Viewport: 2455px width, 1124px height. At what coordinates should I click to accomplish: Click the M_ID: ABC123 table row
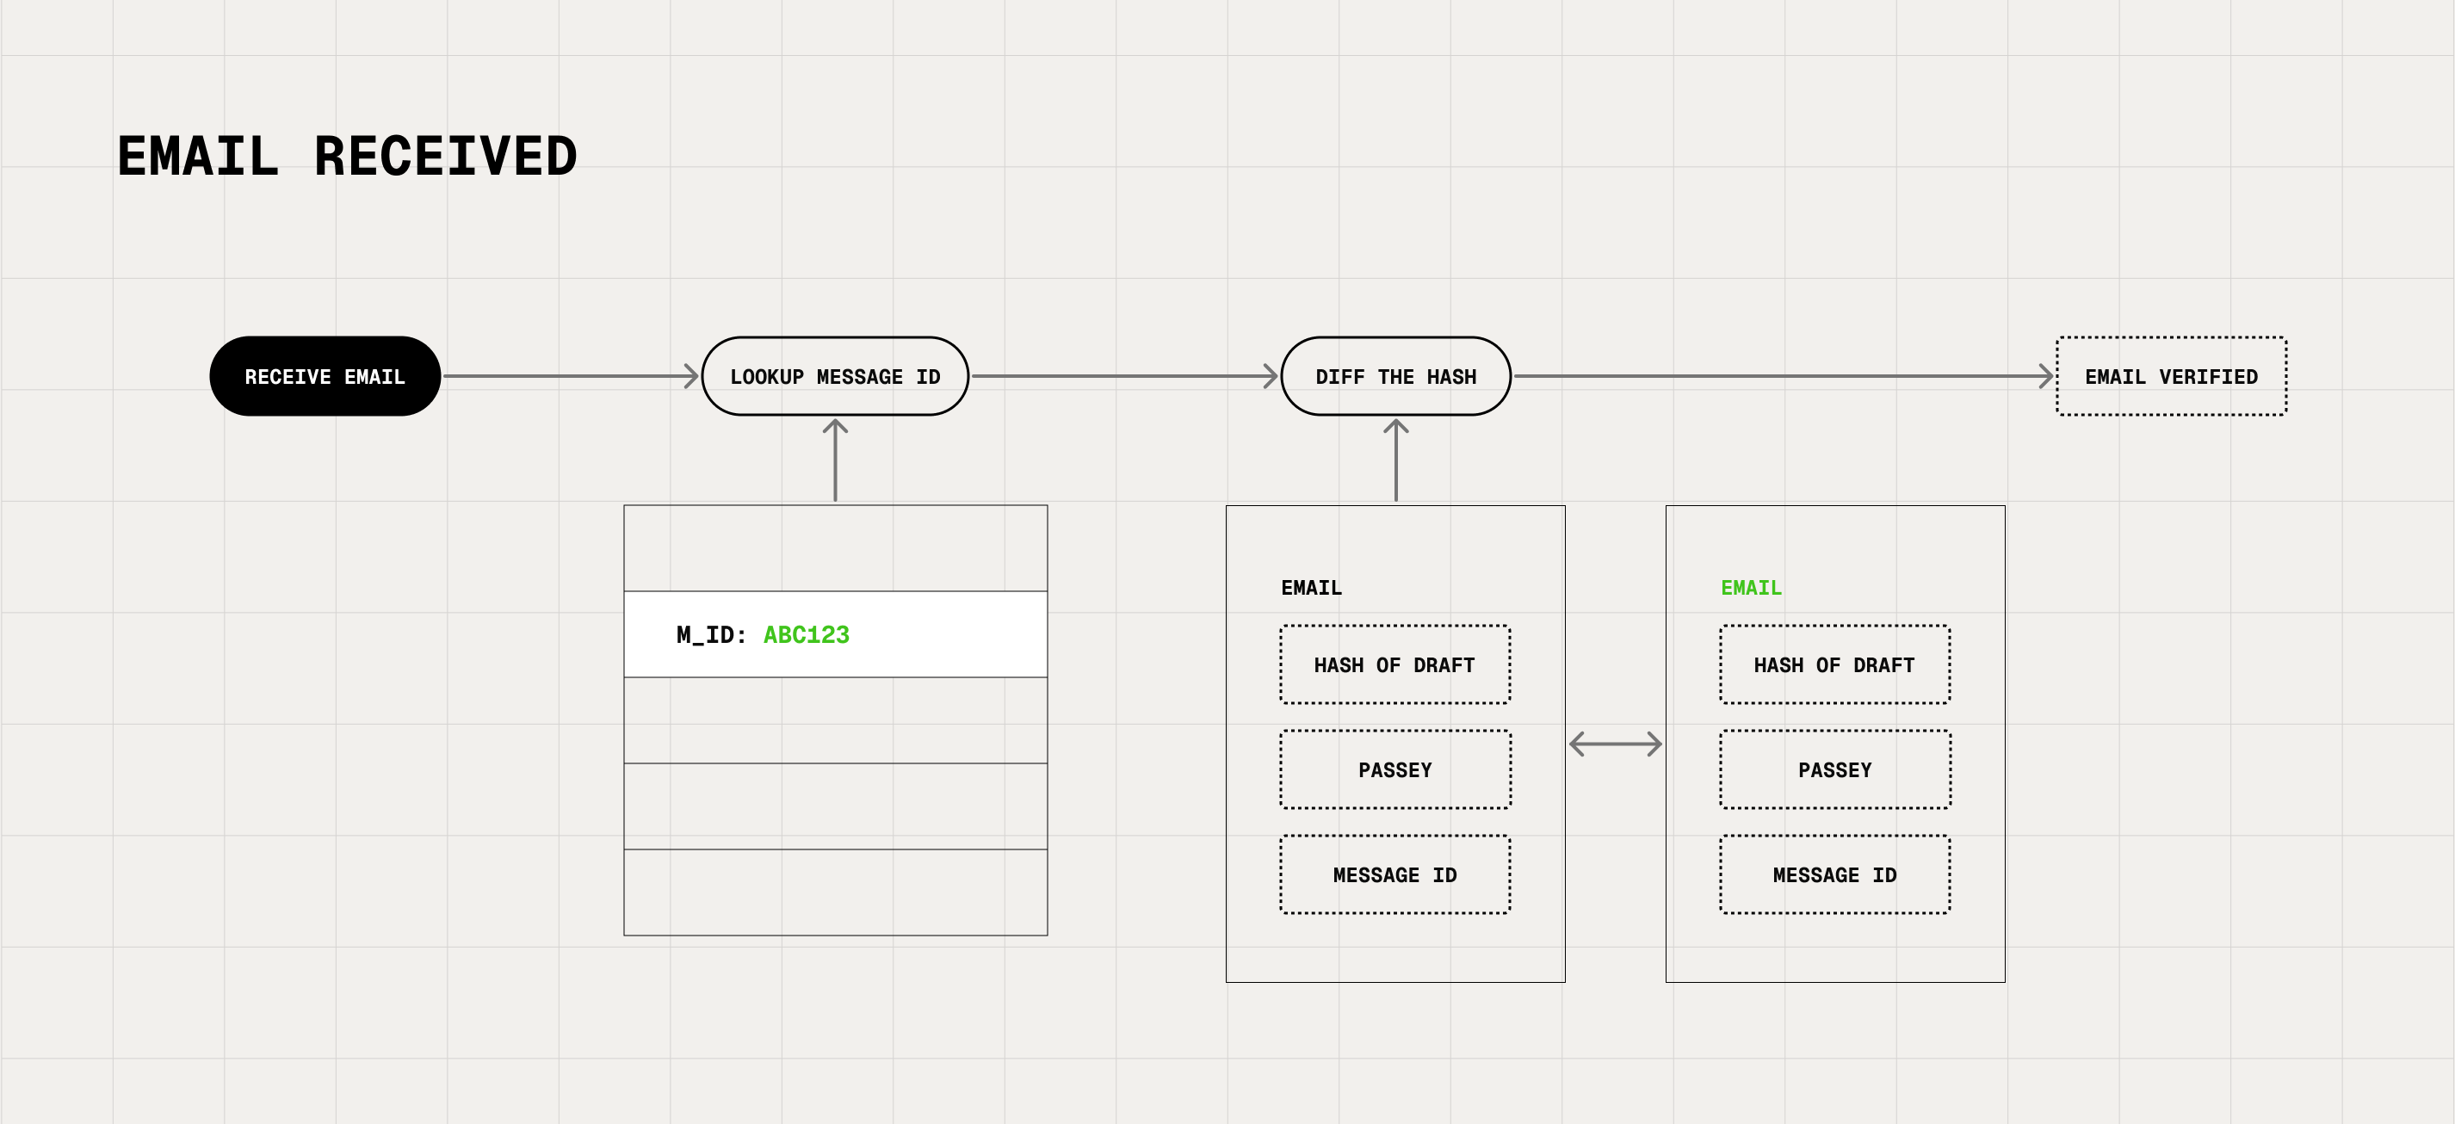click(835, 634)
